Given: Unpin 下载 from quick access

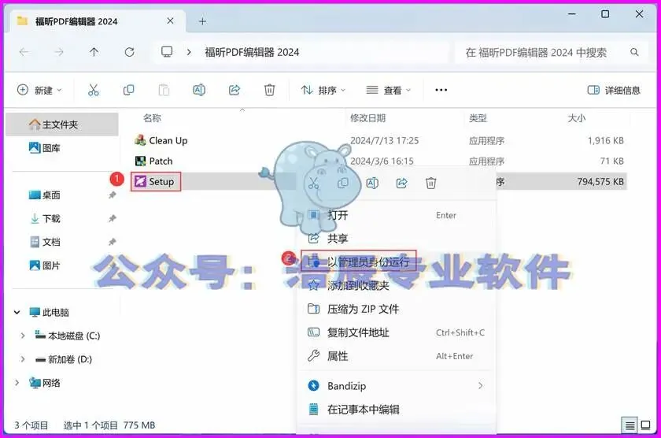Looking at the screenshot, I should pos(112,218).
